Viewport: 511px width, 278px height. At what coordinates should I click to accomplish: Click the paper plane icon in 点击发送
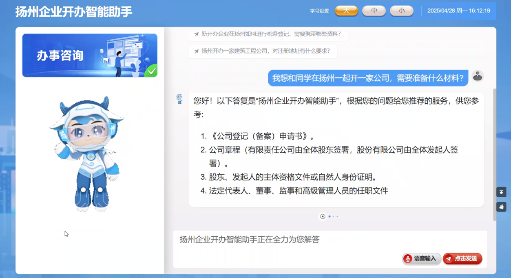pos(449,258)
